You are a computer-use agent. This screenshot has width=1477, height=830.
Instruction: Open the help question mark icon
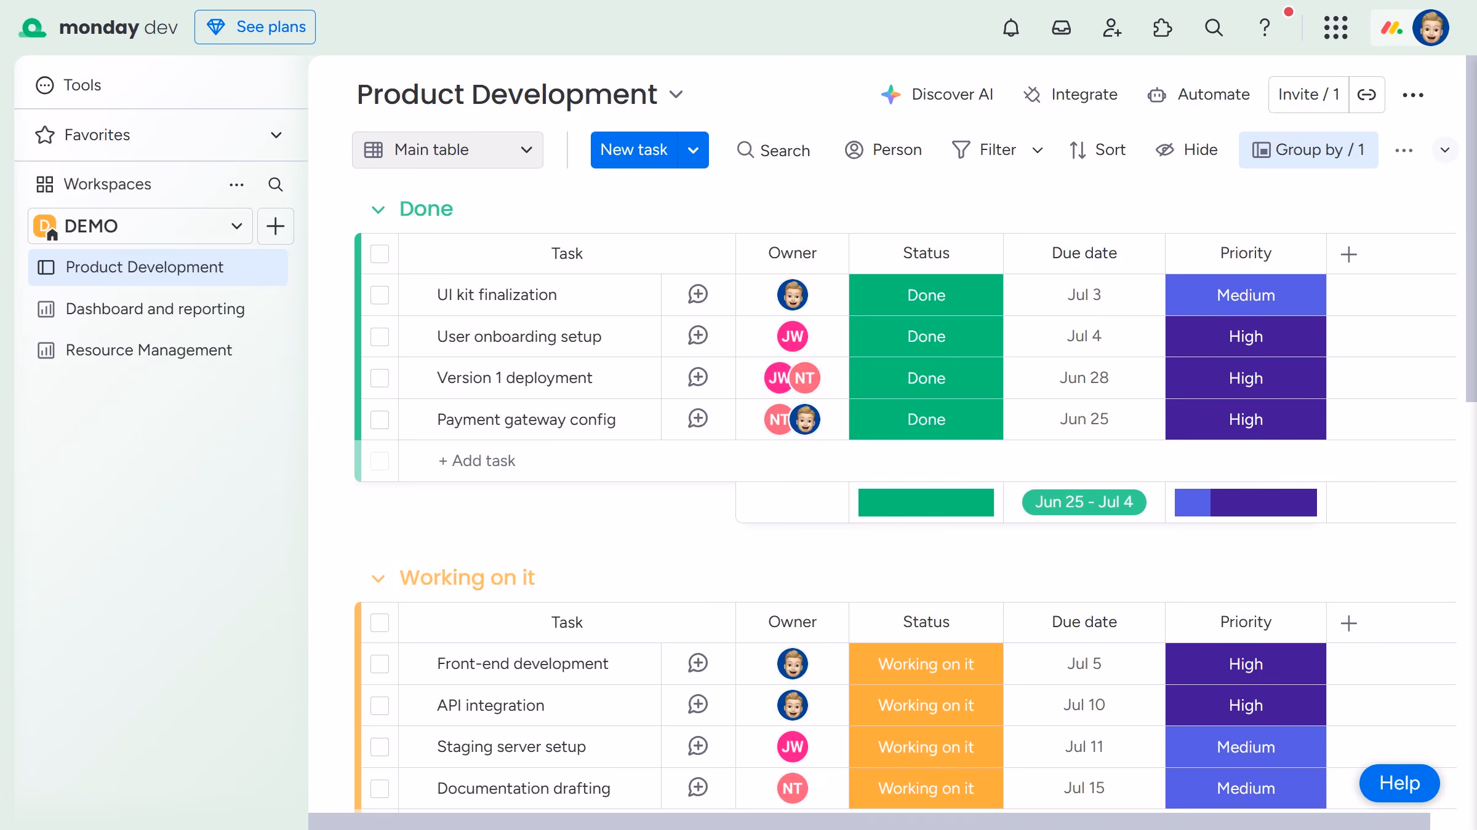tap(1264, 28)
